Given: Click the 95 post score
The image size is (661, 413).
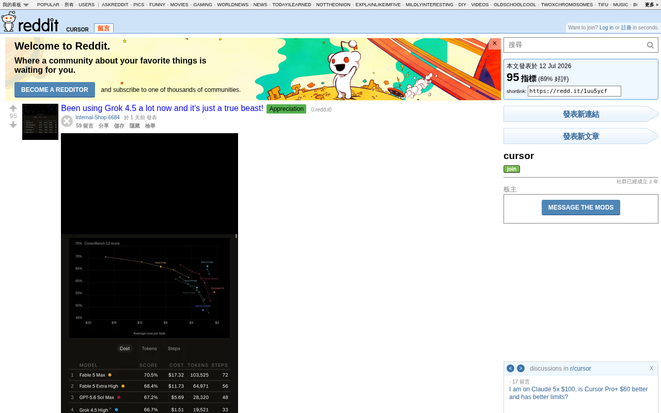Looking at the screenshot, I should tap(13, 116).
